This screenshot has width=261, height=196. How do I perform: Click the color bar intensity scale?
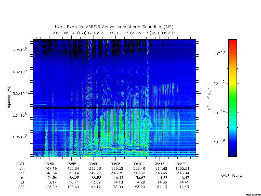coord(232,98)
